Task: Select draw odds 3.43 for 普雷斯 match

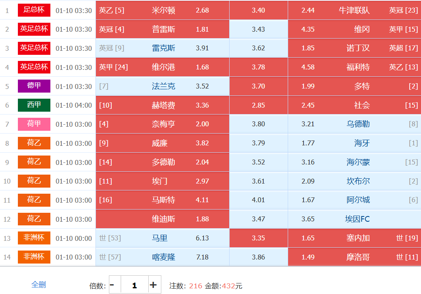Action: (258, 29)
